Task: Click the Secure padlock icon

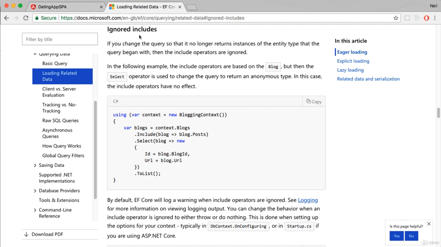Action: click(37, 18)
